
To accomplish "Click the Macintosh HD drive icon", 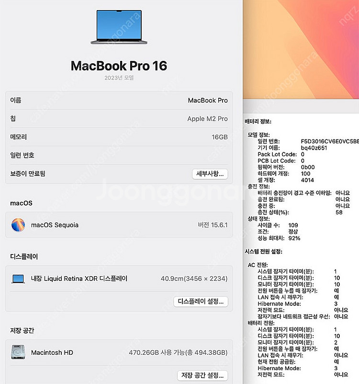I will point(18,352).
